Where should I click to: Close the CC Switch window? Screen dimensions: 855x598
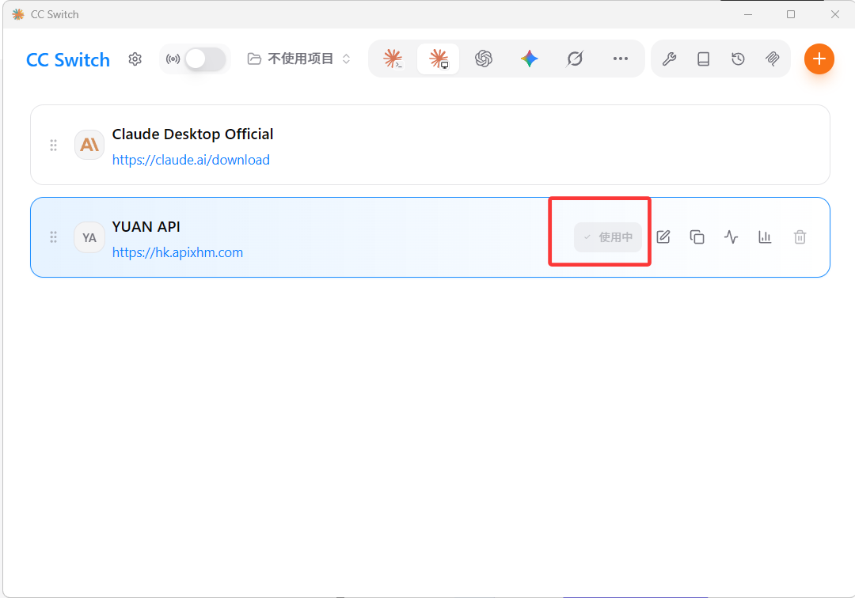pyautogui.click(x=835, y=14)
